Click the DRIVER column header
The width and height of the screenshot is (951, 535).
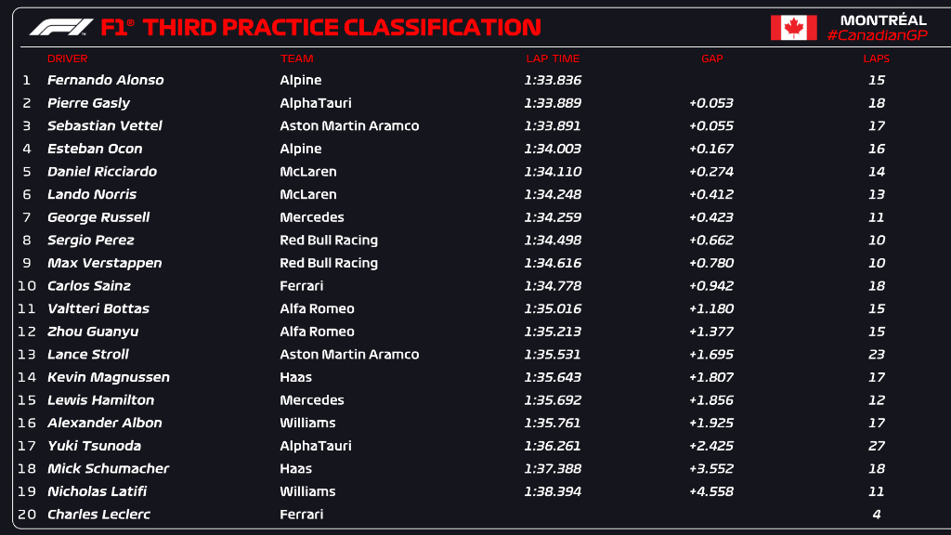point(67,59)
